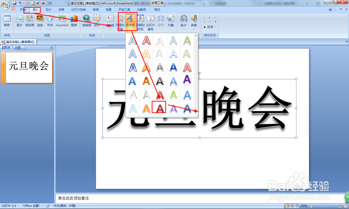Insert clip art (剪贴画)

(x=30, y=21)
